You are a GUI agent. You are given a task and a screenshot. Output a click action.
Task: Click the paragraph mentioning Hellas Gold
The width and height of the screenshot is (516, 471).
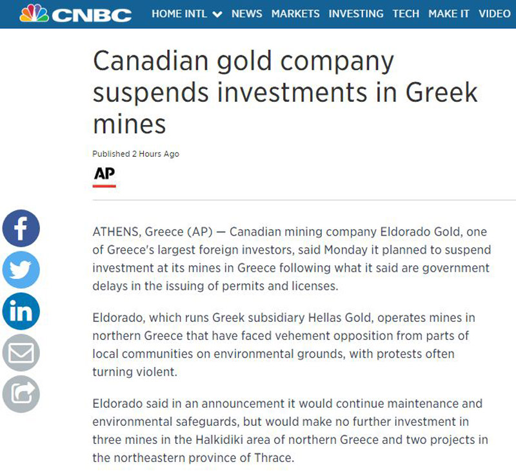pos(284,345)
